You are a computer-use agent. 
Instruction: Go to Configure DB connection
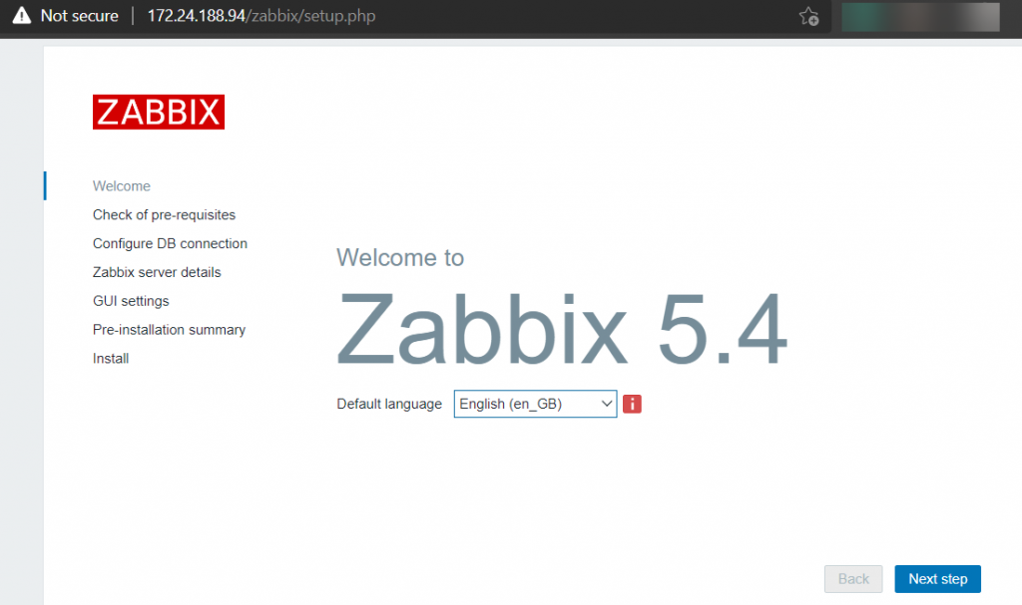(170, 243)
